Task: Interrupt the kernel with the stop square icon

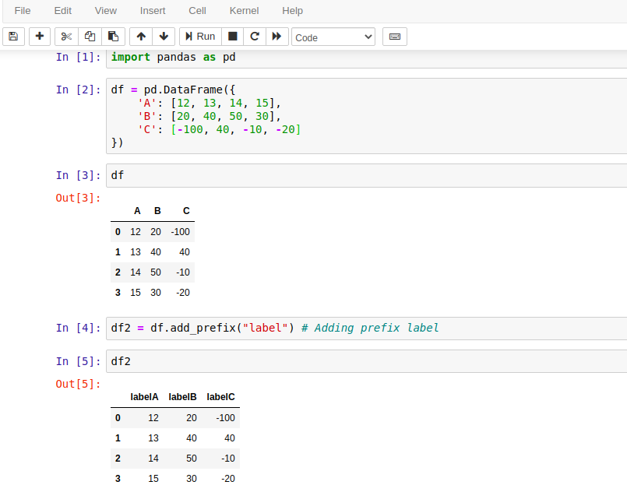Action: click(x=233, y=37)
